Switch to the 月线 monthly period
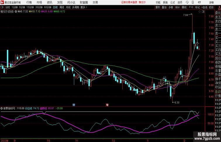The width and height of the screenshot is (221, 142). (x=68, y=7)
